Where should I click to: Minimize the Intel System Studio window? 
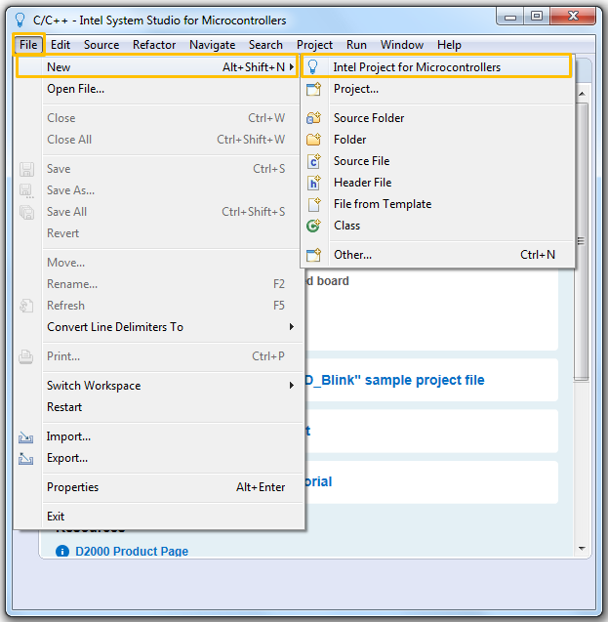(510, 17)
